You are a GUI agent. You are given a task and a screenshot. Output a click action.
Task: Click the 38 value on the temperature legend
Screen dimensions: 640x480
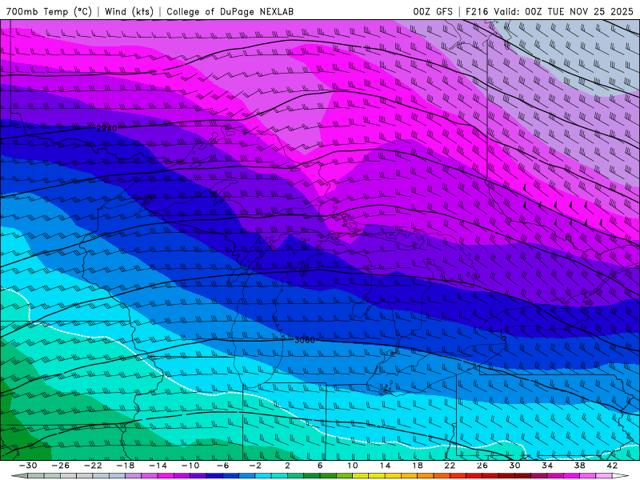(579, 466)
